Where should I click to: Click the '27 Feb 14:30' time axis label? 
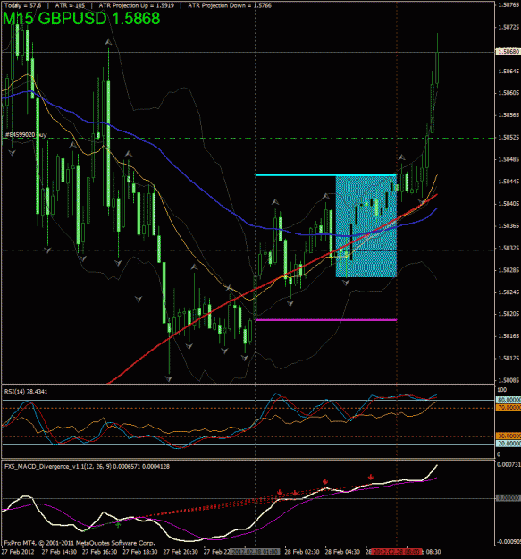(59, 552)
